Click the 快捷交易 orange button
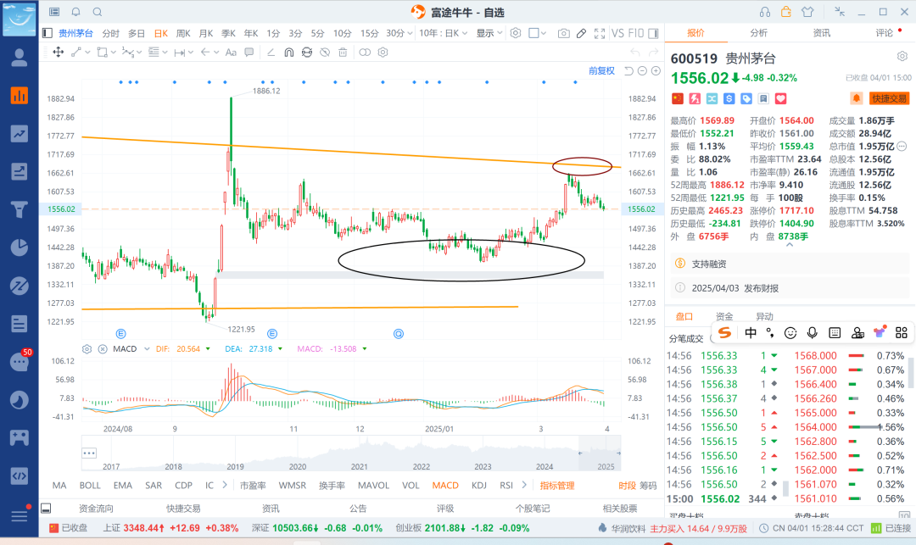Viewport: 916px width, 545px height. [889, 98]
